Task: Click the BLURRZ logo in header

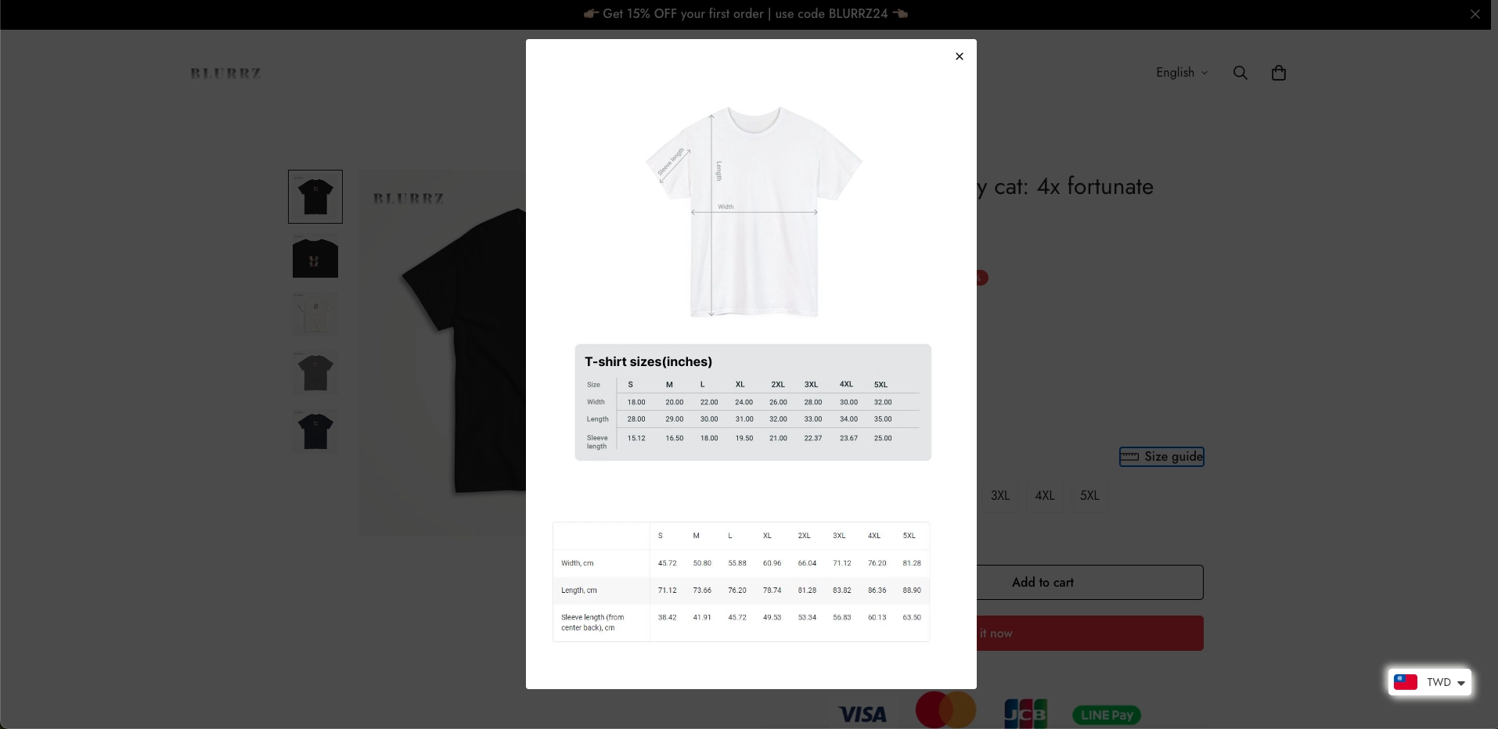Action: [x=226, y=73]
